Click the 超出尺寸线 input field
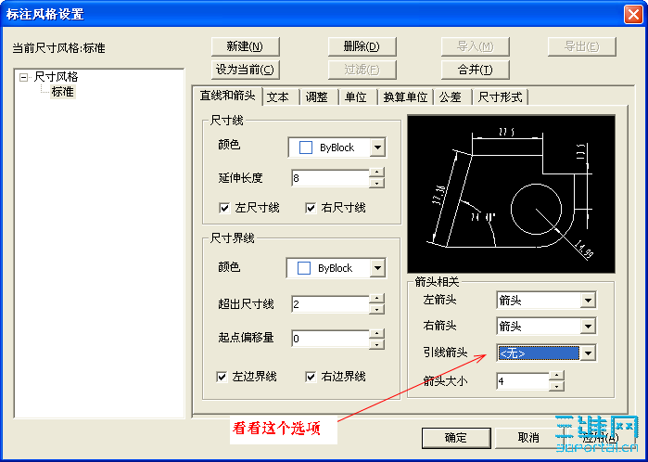Image resolution: width=648 pixels, height=462 pixels. coord(330,304)
